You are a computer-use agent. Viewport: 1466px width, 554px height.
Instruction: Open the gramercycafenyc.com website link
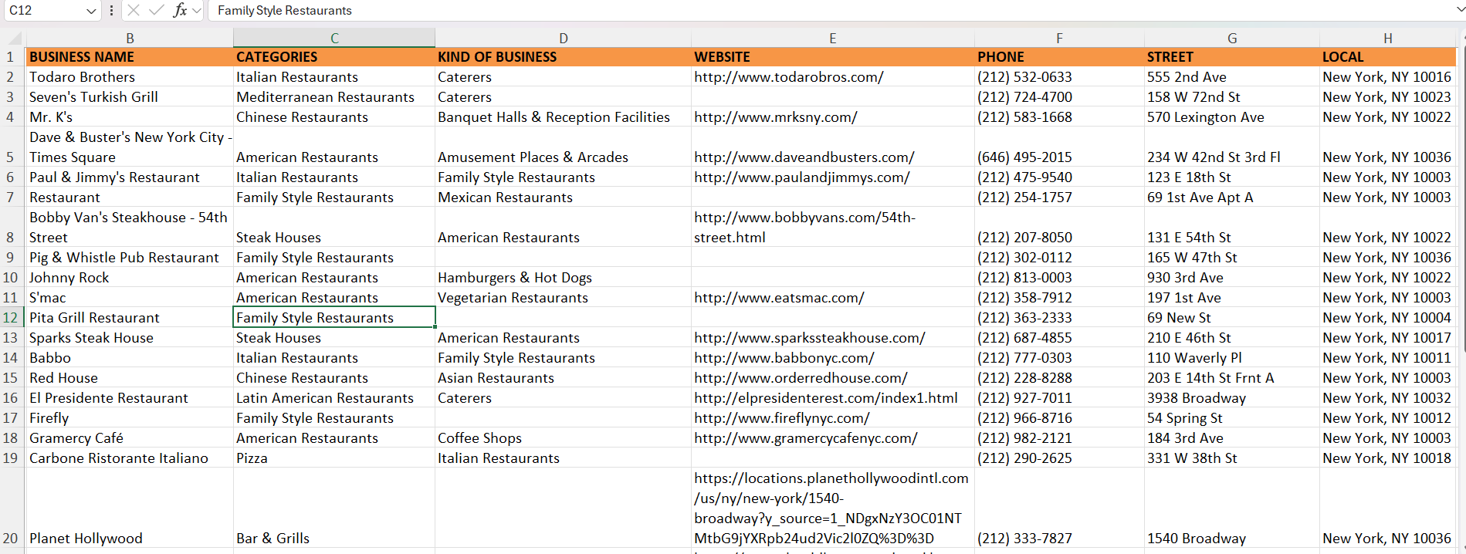click(805, 437)
